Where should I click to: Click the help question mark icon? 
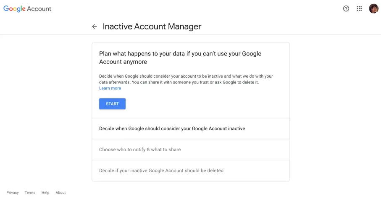pyautogui.click(x=346, y=8)
